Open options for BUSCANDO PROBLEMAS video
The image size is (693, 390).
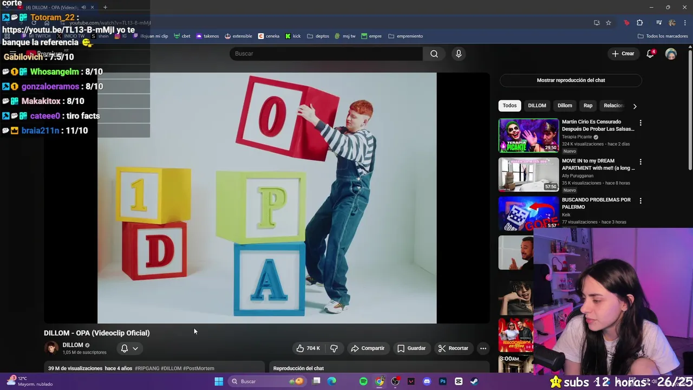(640, 201)
